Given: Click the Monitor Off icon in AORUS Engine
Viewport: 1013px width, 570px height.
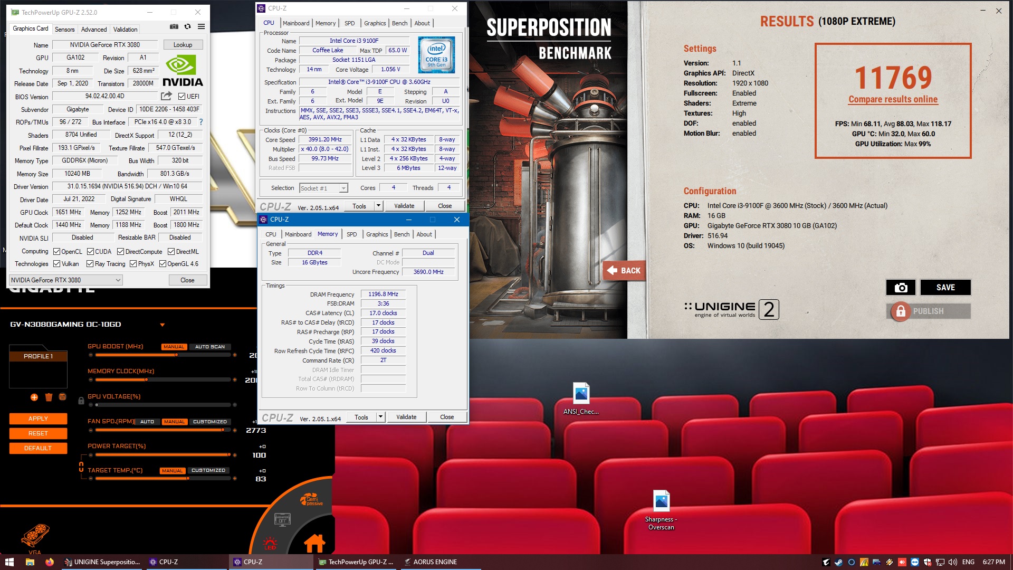Looking at the screenshot, I should coord(282,519).
